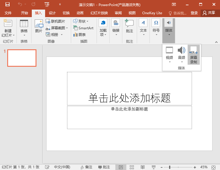The height and width of the screenshot is (170, 220).
Task: Click the spell check icon in status bar
Action: click(x=47, y=167)
